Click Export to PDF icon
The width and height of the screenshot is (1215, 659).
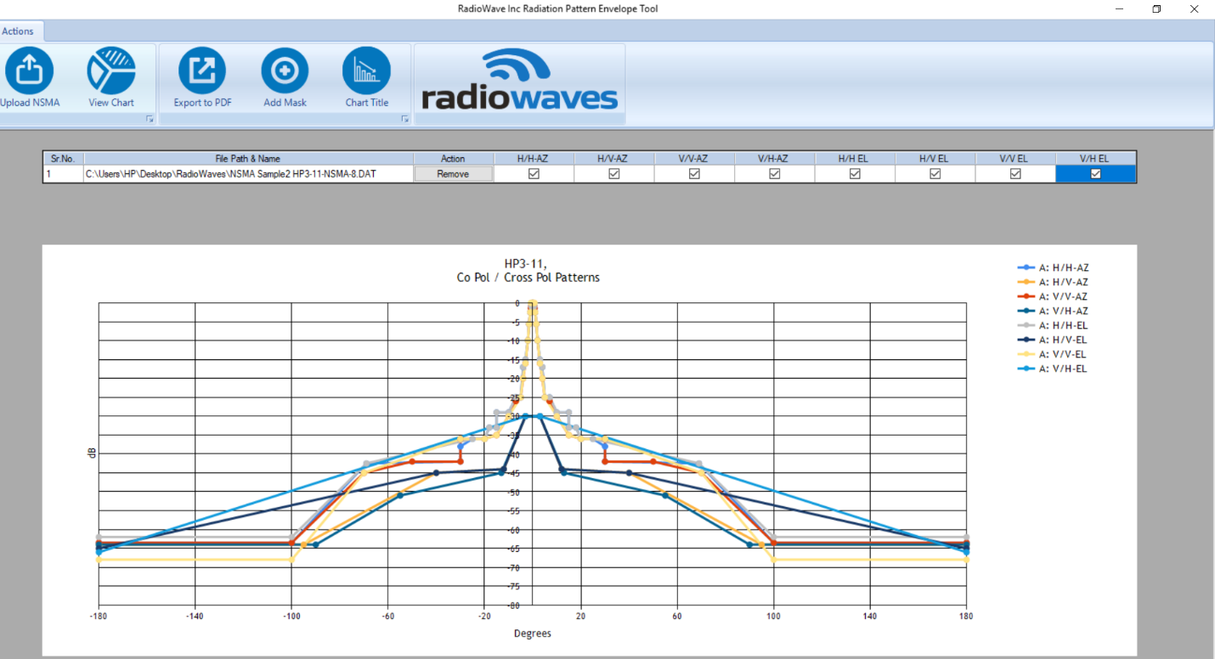click(x=202, y=70)
